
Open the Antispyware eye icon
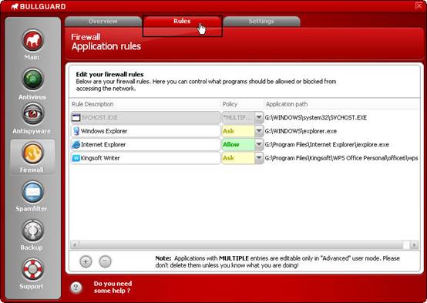(x=32, y=113)
